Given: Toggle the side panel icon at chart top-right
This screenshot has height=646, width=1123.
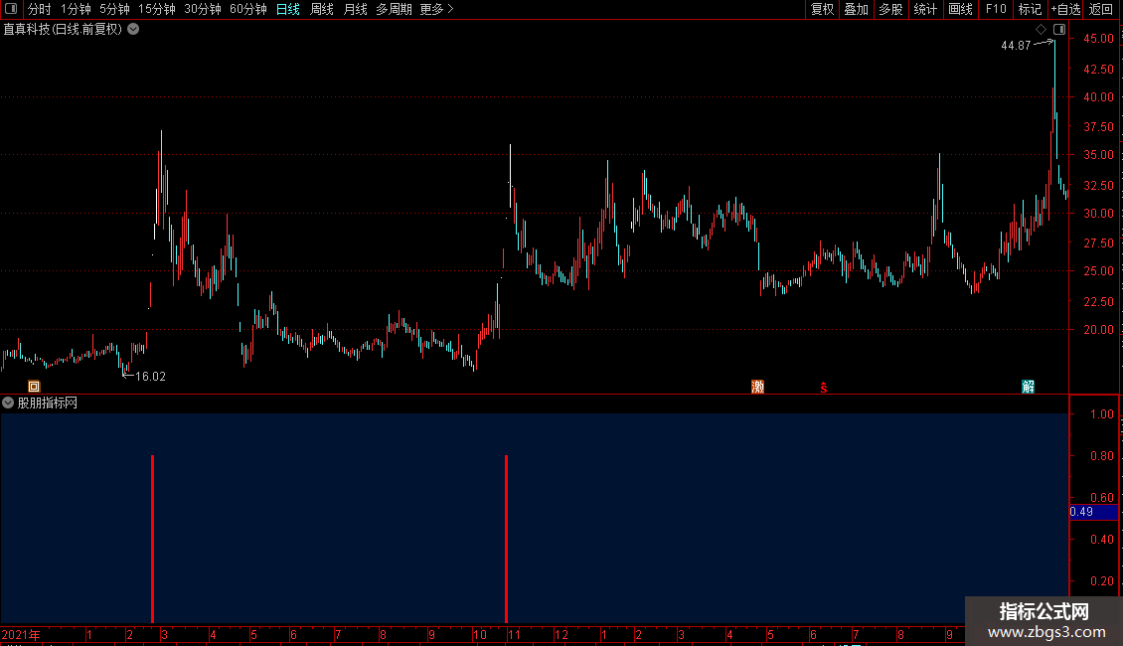Looking at the screenshot, I should 1059,30.
